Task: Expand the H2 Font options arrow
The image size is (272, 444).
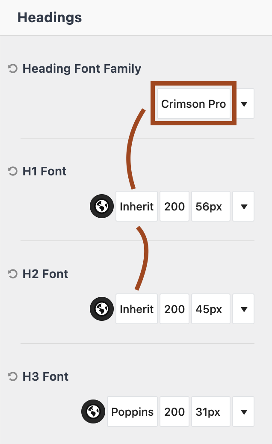Action: [x=243, y=309]
